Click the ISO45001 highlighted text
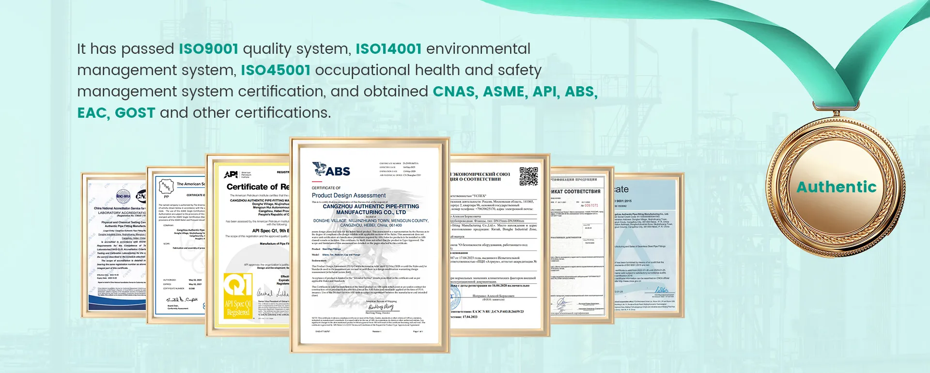 coord(276,70)
